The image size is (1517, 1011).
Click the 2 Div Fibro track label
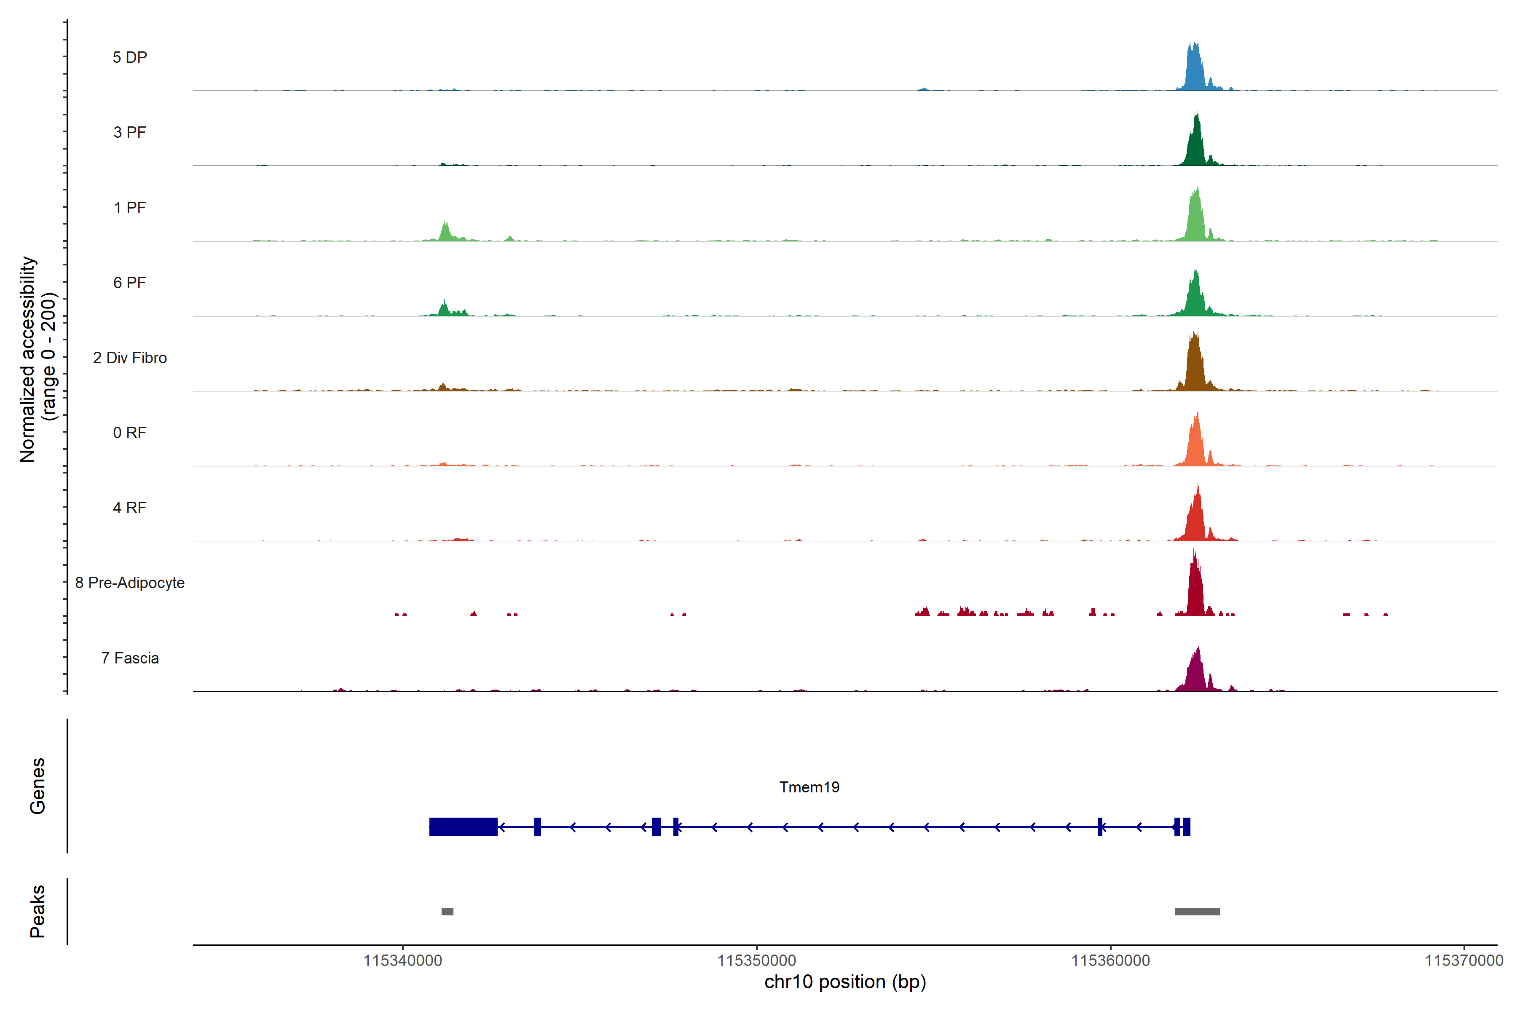(130, 358)
